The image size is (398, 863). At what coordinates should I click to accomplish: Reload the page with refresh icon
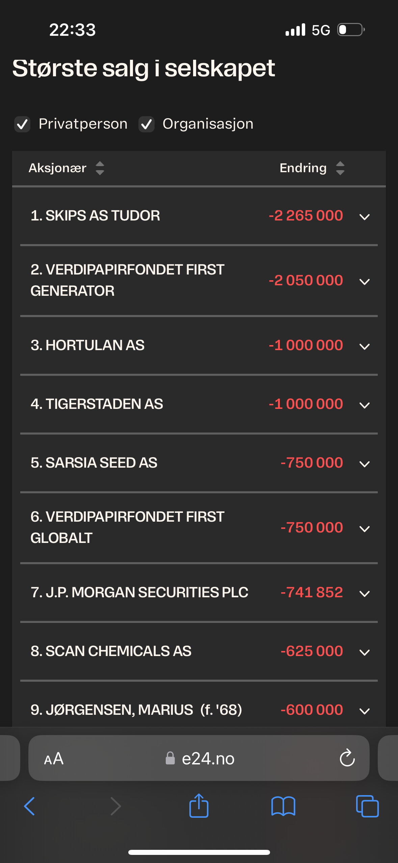click(347, 758)
